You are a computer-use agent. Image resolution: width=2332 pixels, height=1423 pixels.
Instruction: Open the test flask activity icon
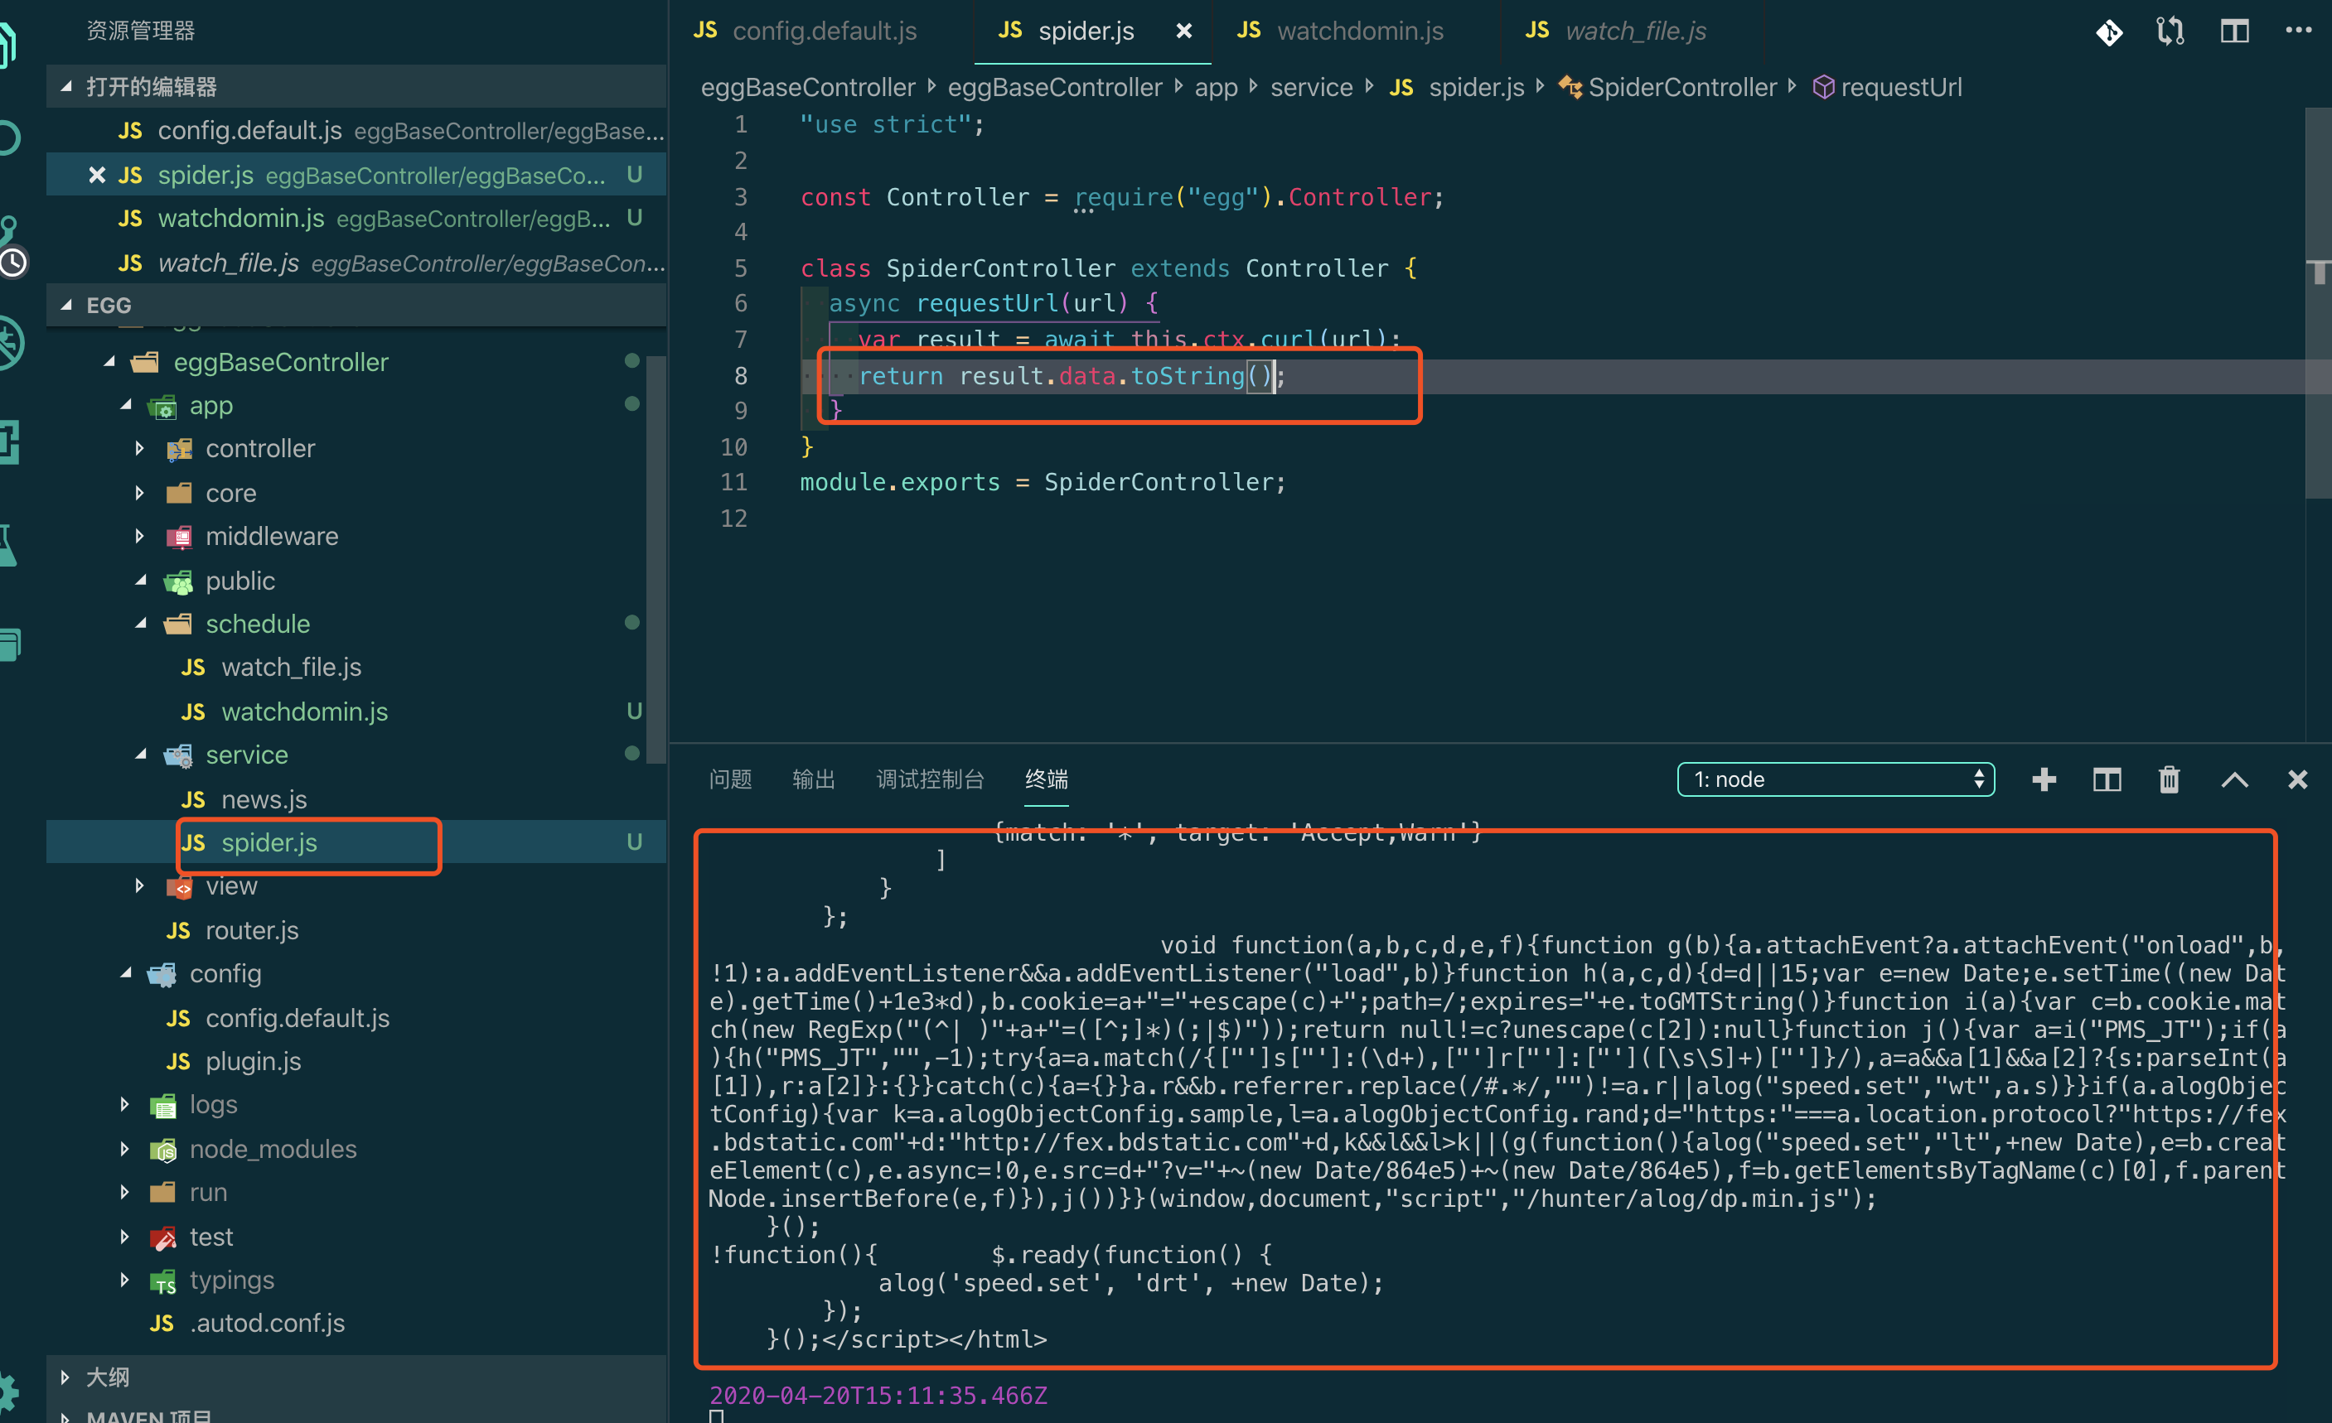9,545
